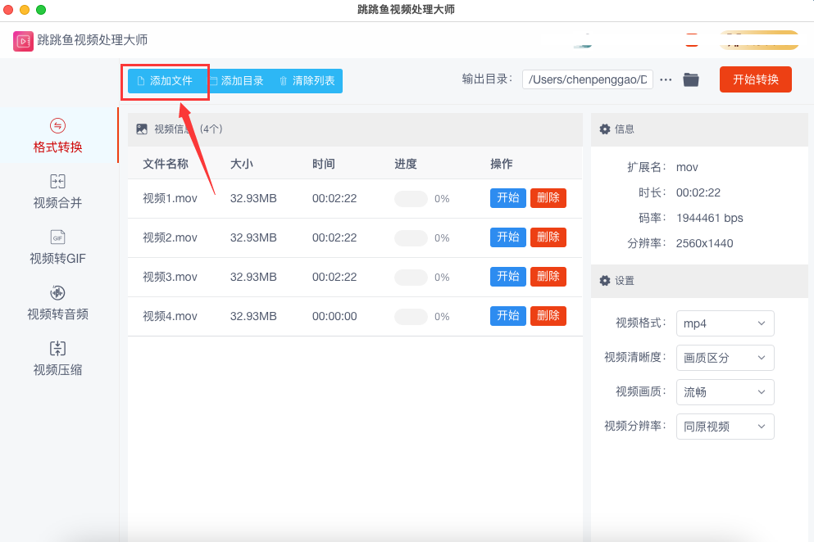
Task: Select the 格式转换 sidebar tab
Action: [x=57, y=135]
